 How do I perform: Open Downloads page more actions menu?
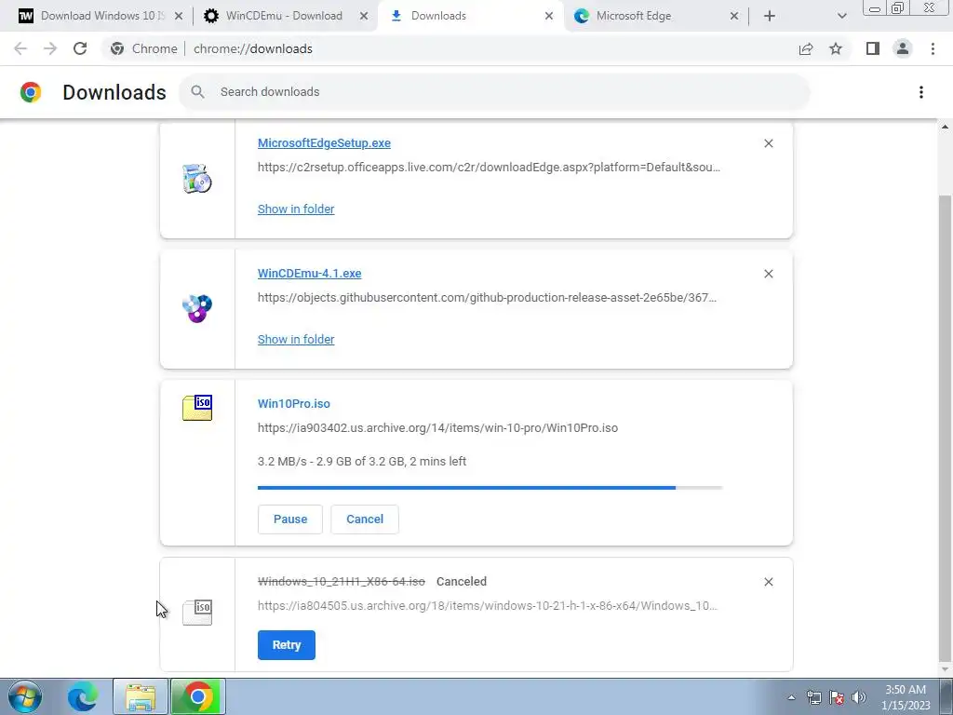point(921,92)
